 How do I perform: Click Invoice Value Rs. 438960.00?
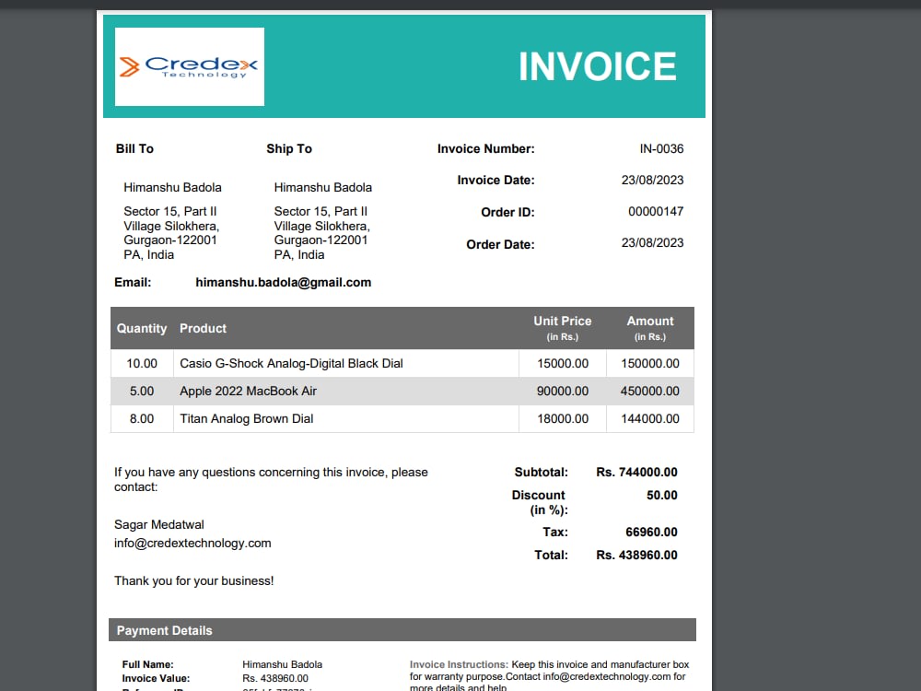tap(274, 679)
